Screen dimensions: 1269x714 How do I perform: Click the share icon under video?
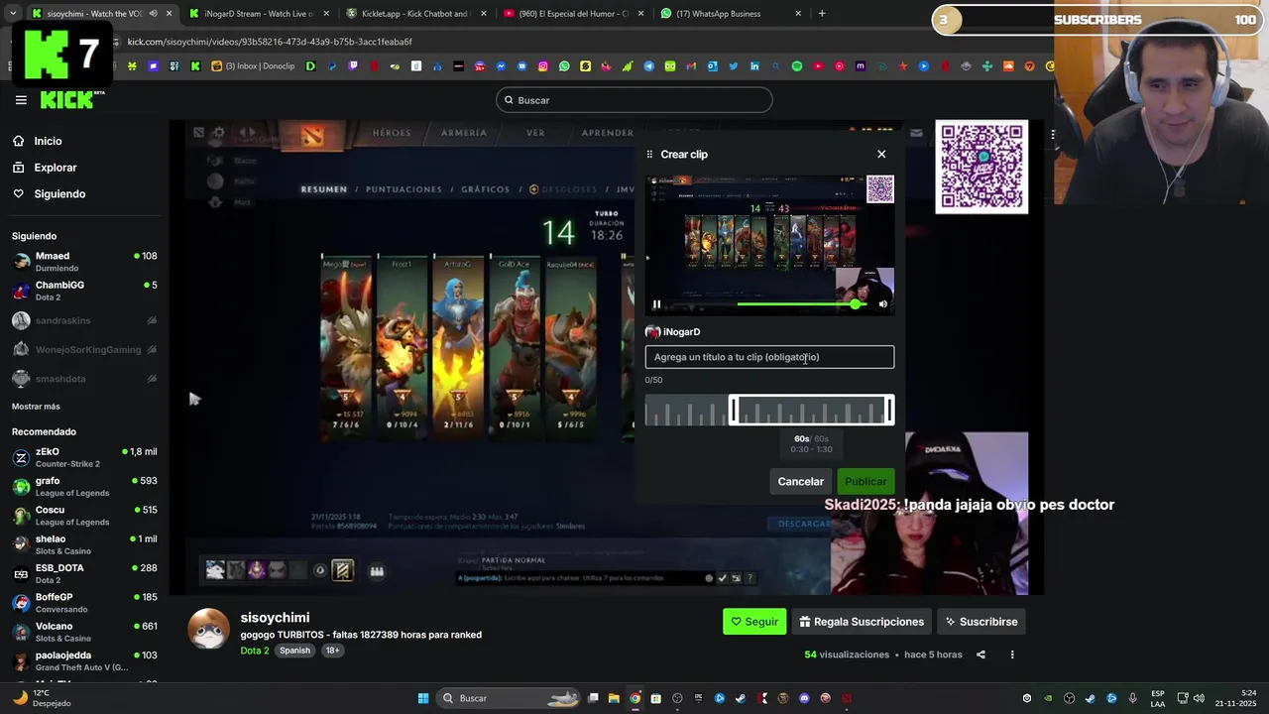click(x=981, y=654)
